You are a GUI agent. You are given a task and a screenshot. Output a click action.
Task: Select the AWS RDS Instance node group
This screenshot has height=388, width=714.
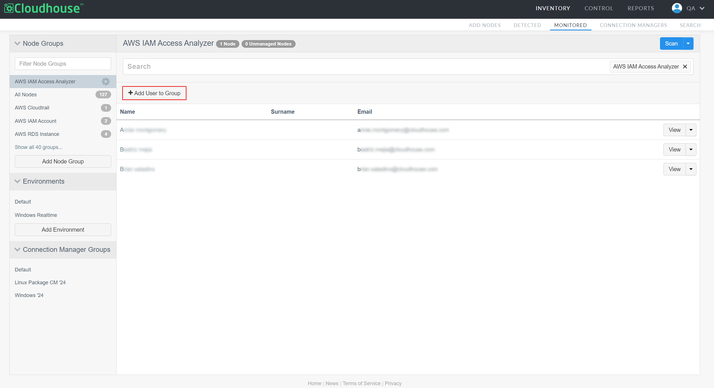pyautogui.click(x=63, y=134)
